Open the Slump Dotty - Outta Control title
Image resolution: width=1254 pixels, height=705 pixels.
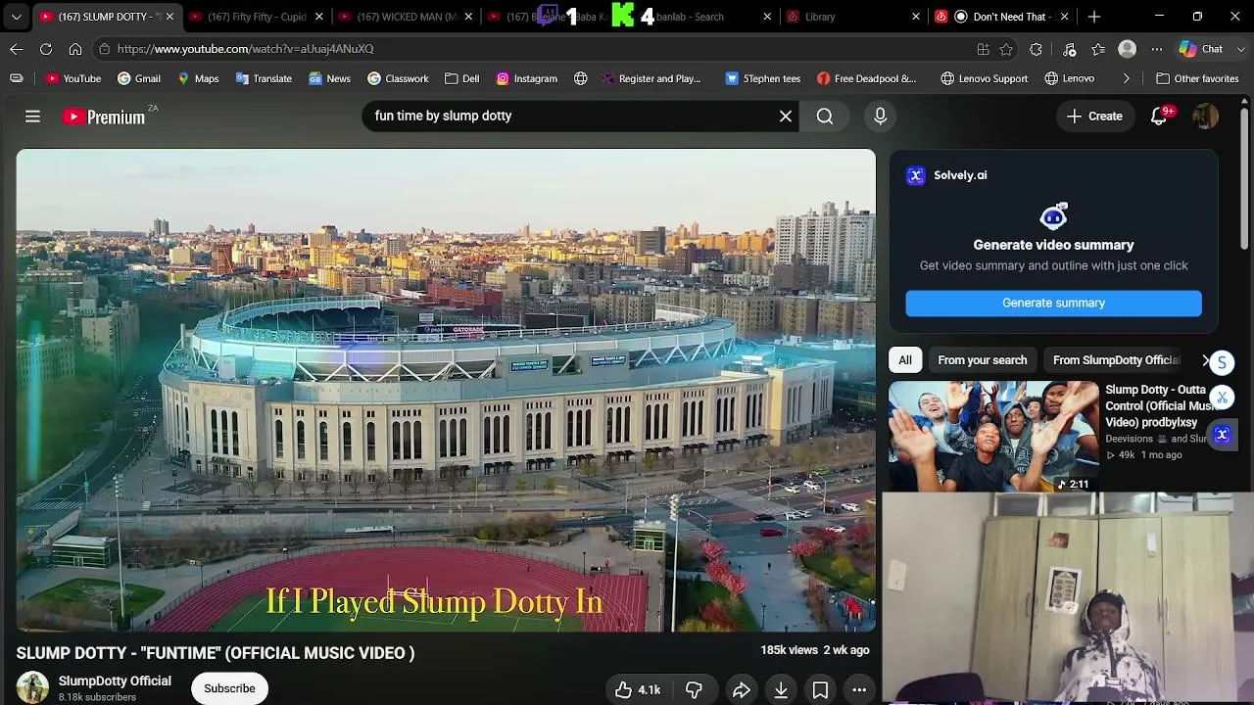coord(1159,405)
